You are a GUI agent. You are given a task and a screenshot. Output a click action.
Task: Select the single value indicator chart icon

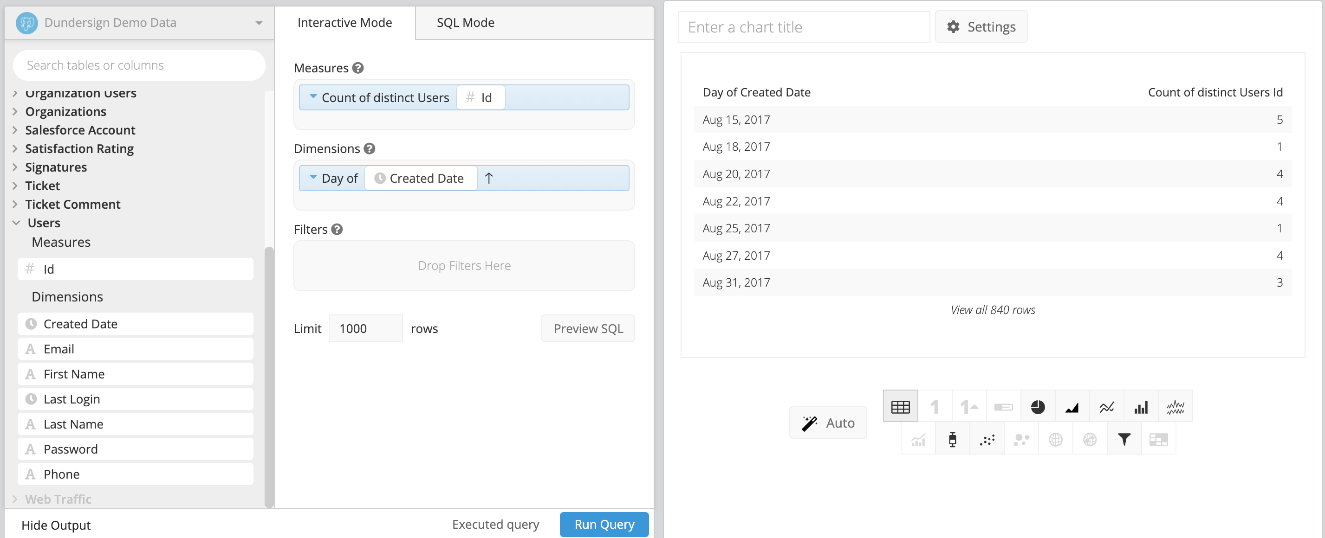[x=969, y=407]
